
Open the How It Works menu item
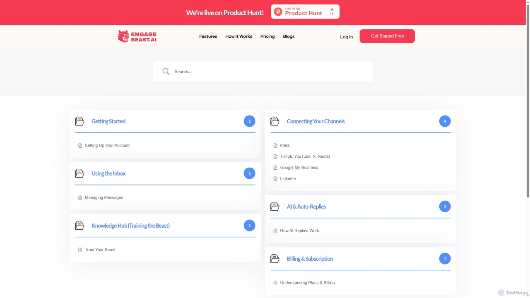click(x=238, y=36)
